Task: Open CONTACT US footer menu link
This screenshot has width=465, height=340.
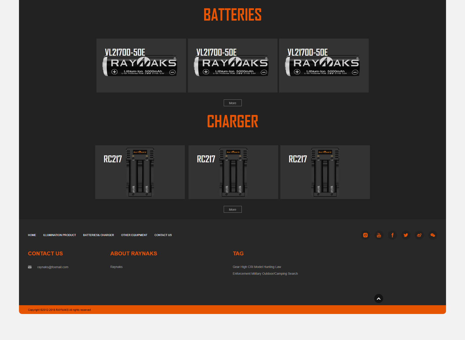Action: coord(163,235)
